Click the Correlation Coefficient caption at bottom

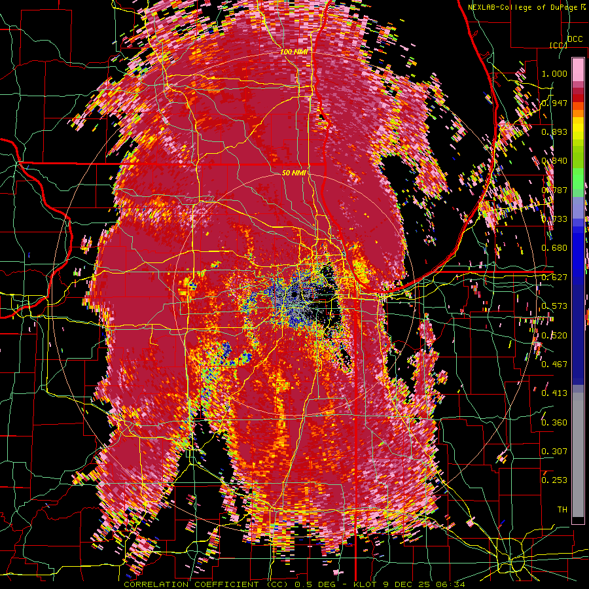(294, 584)
